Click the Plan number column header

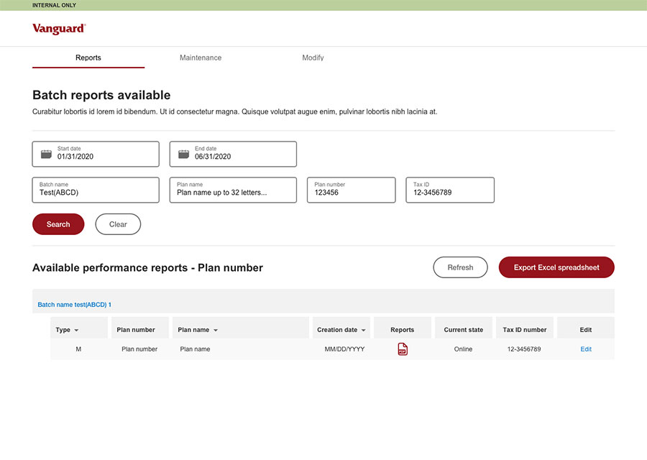(140, 328)
